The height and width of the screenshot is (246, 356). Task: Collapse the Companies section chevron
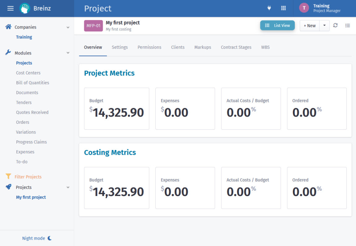point(68,27)
